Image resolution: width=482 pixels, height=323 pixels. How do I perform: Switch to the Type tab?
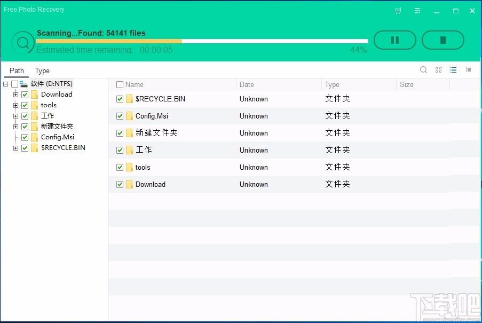(42, 70)
